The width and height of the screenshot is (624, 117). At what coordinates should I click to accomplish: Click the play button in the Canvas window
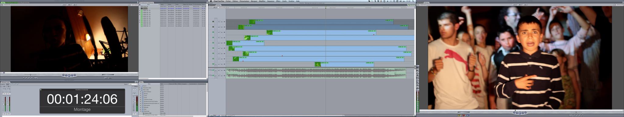pyautogui.click(x=520, y=113)
